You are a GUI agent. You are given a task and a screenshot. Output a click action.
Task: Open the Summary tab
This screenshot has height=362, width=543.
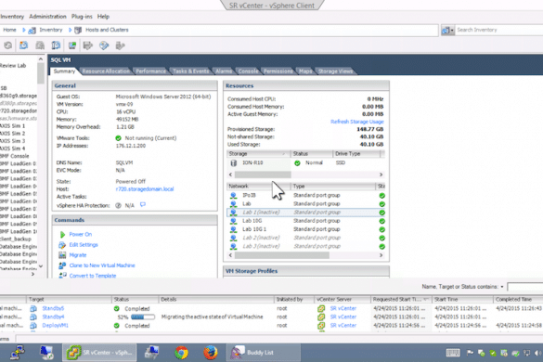tap(64, 71)
